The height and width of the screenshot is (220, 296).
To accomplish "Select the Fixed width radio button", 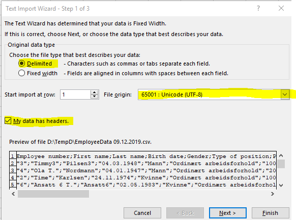I will (x=22, y=73).
